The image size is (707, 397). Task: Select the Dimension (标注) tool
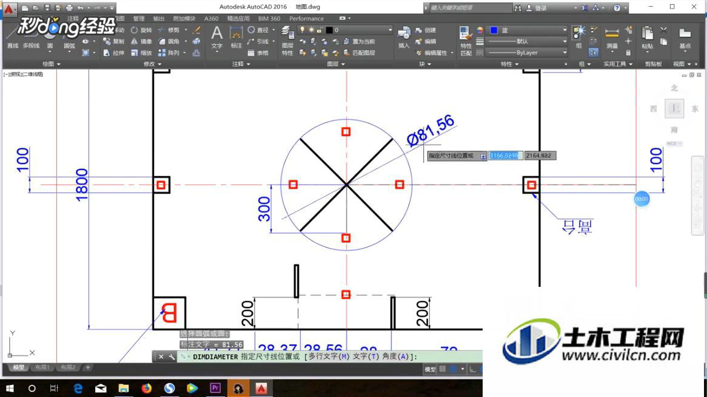[236, 37]
